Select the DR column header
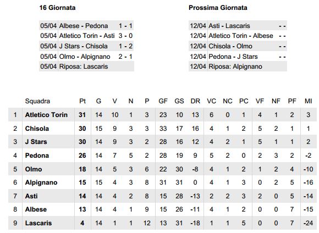Image resolution: width=319 pixels, height=233 pixels. coord(195,101)
